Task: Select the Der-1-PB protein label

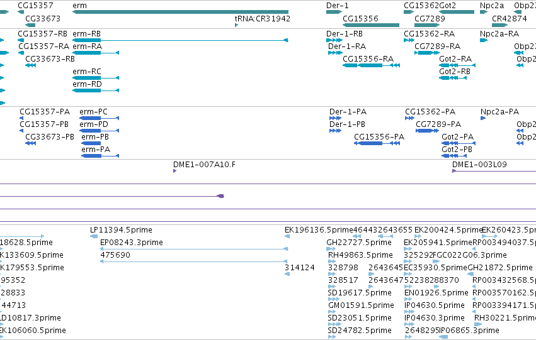Action: (347, 124)
